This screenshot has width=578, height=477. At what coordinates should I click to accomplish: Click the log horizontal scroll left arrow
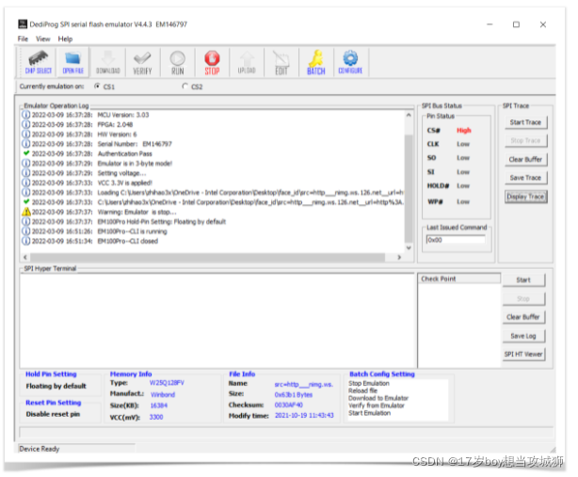25,257
